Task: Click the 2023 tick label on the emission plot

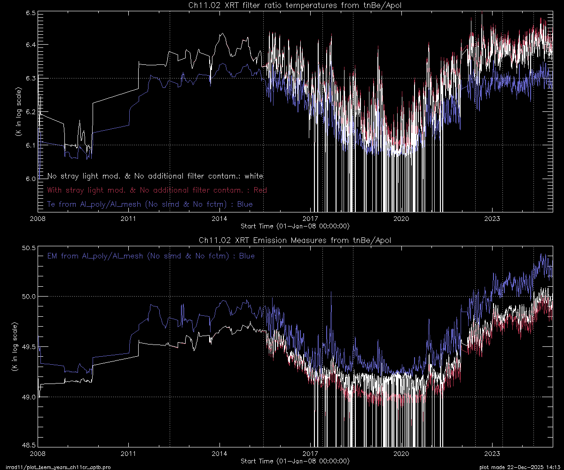Action: point(492,454)
